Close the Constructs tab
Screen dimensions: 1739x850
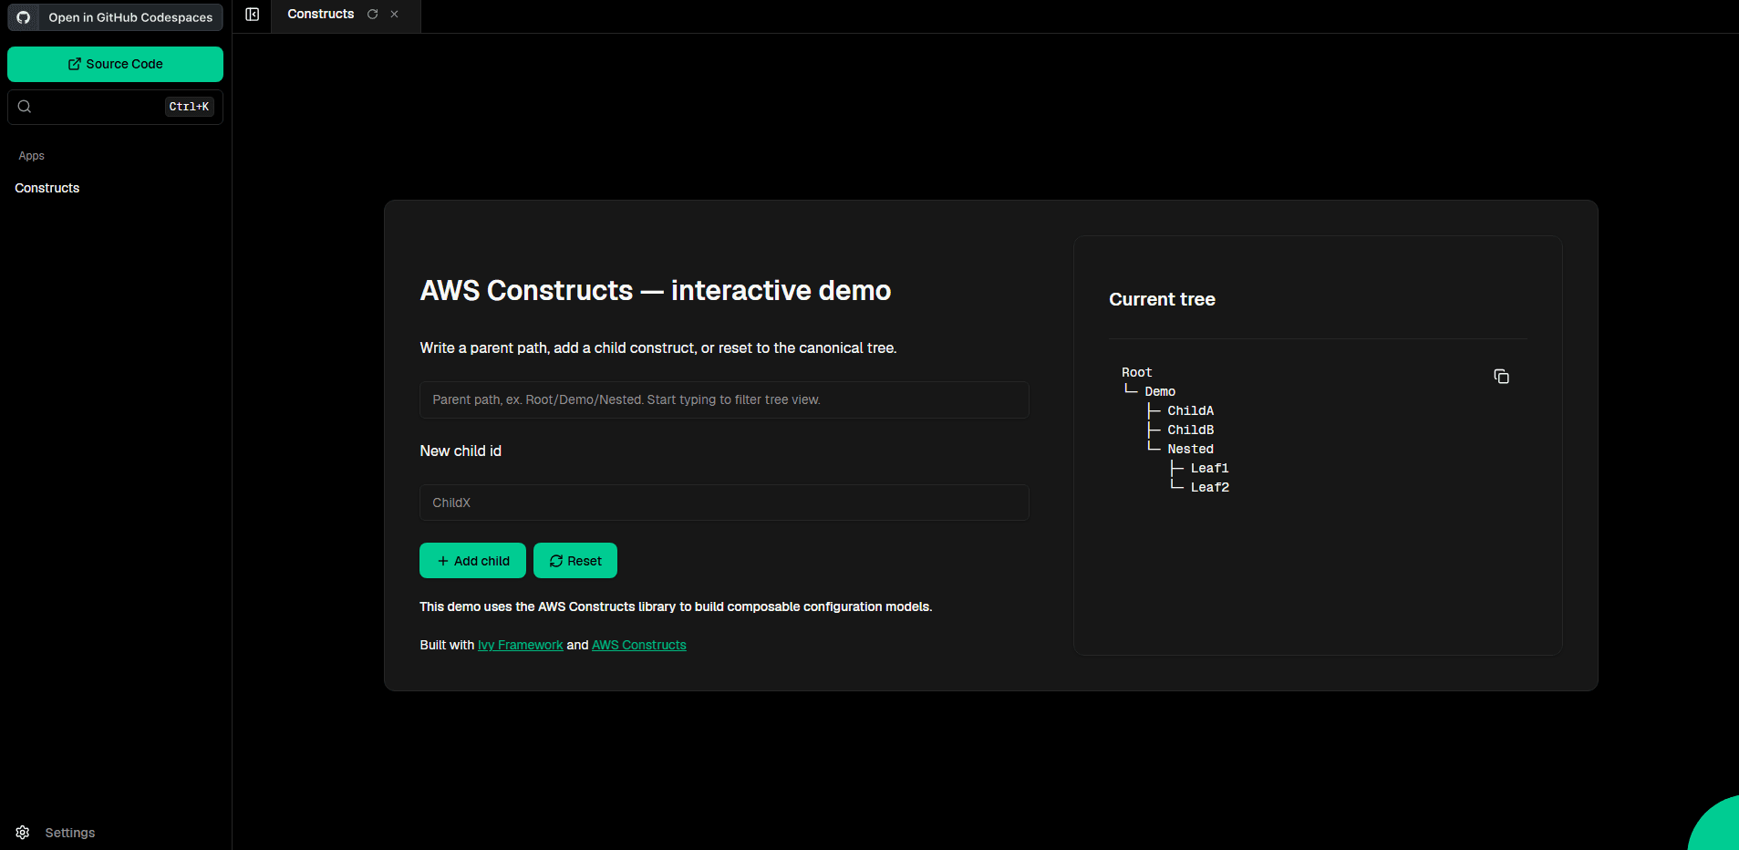(394, 14)
